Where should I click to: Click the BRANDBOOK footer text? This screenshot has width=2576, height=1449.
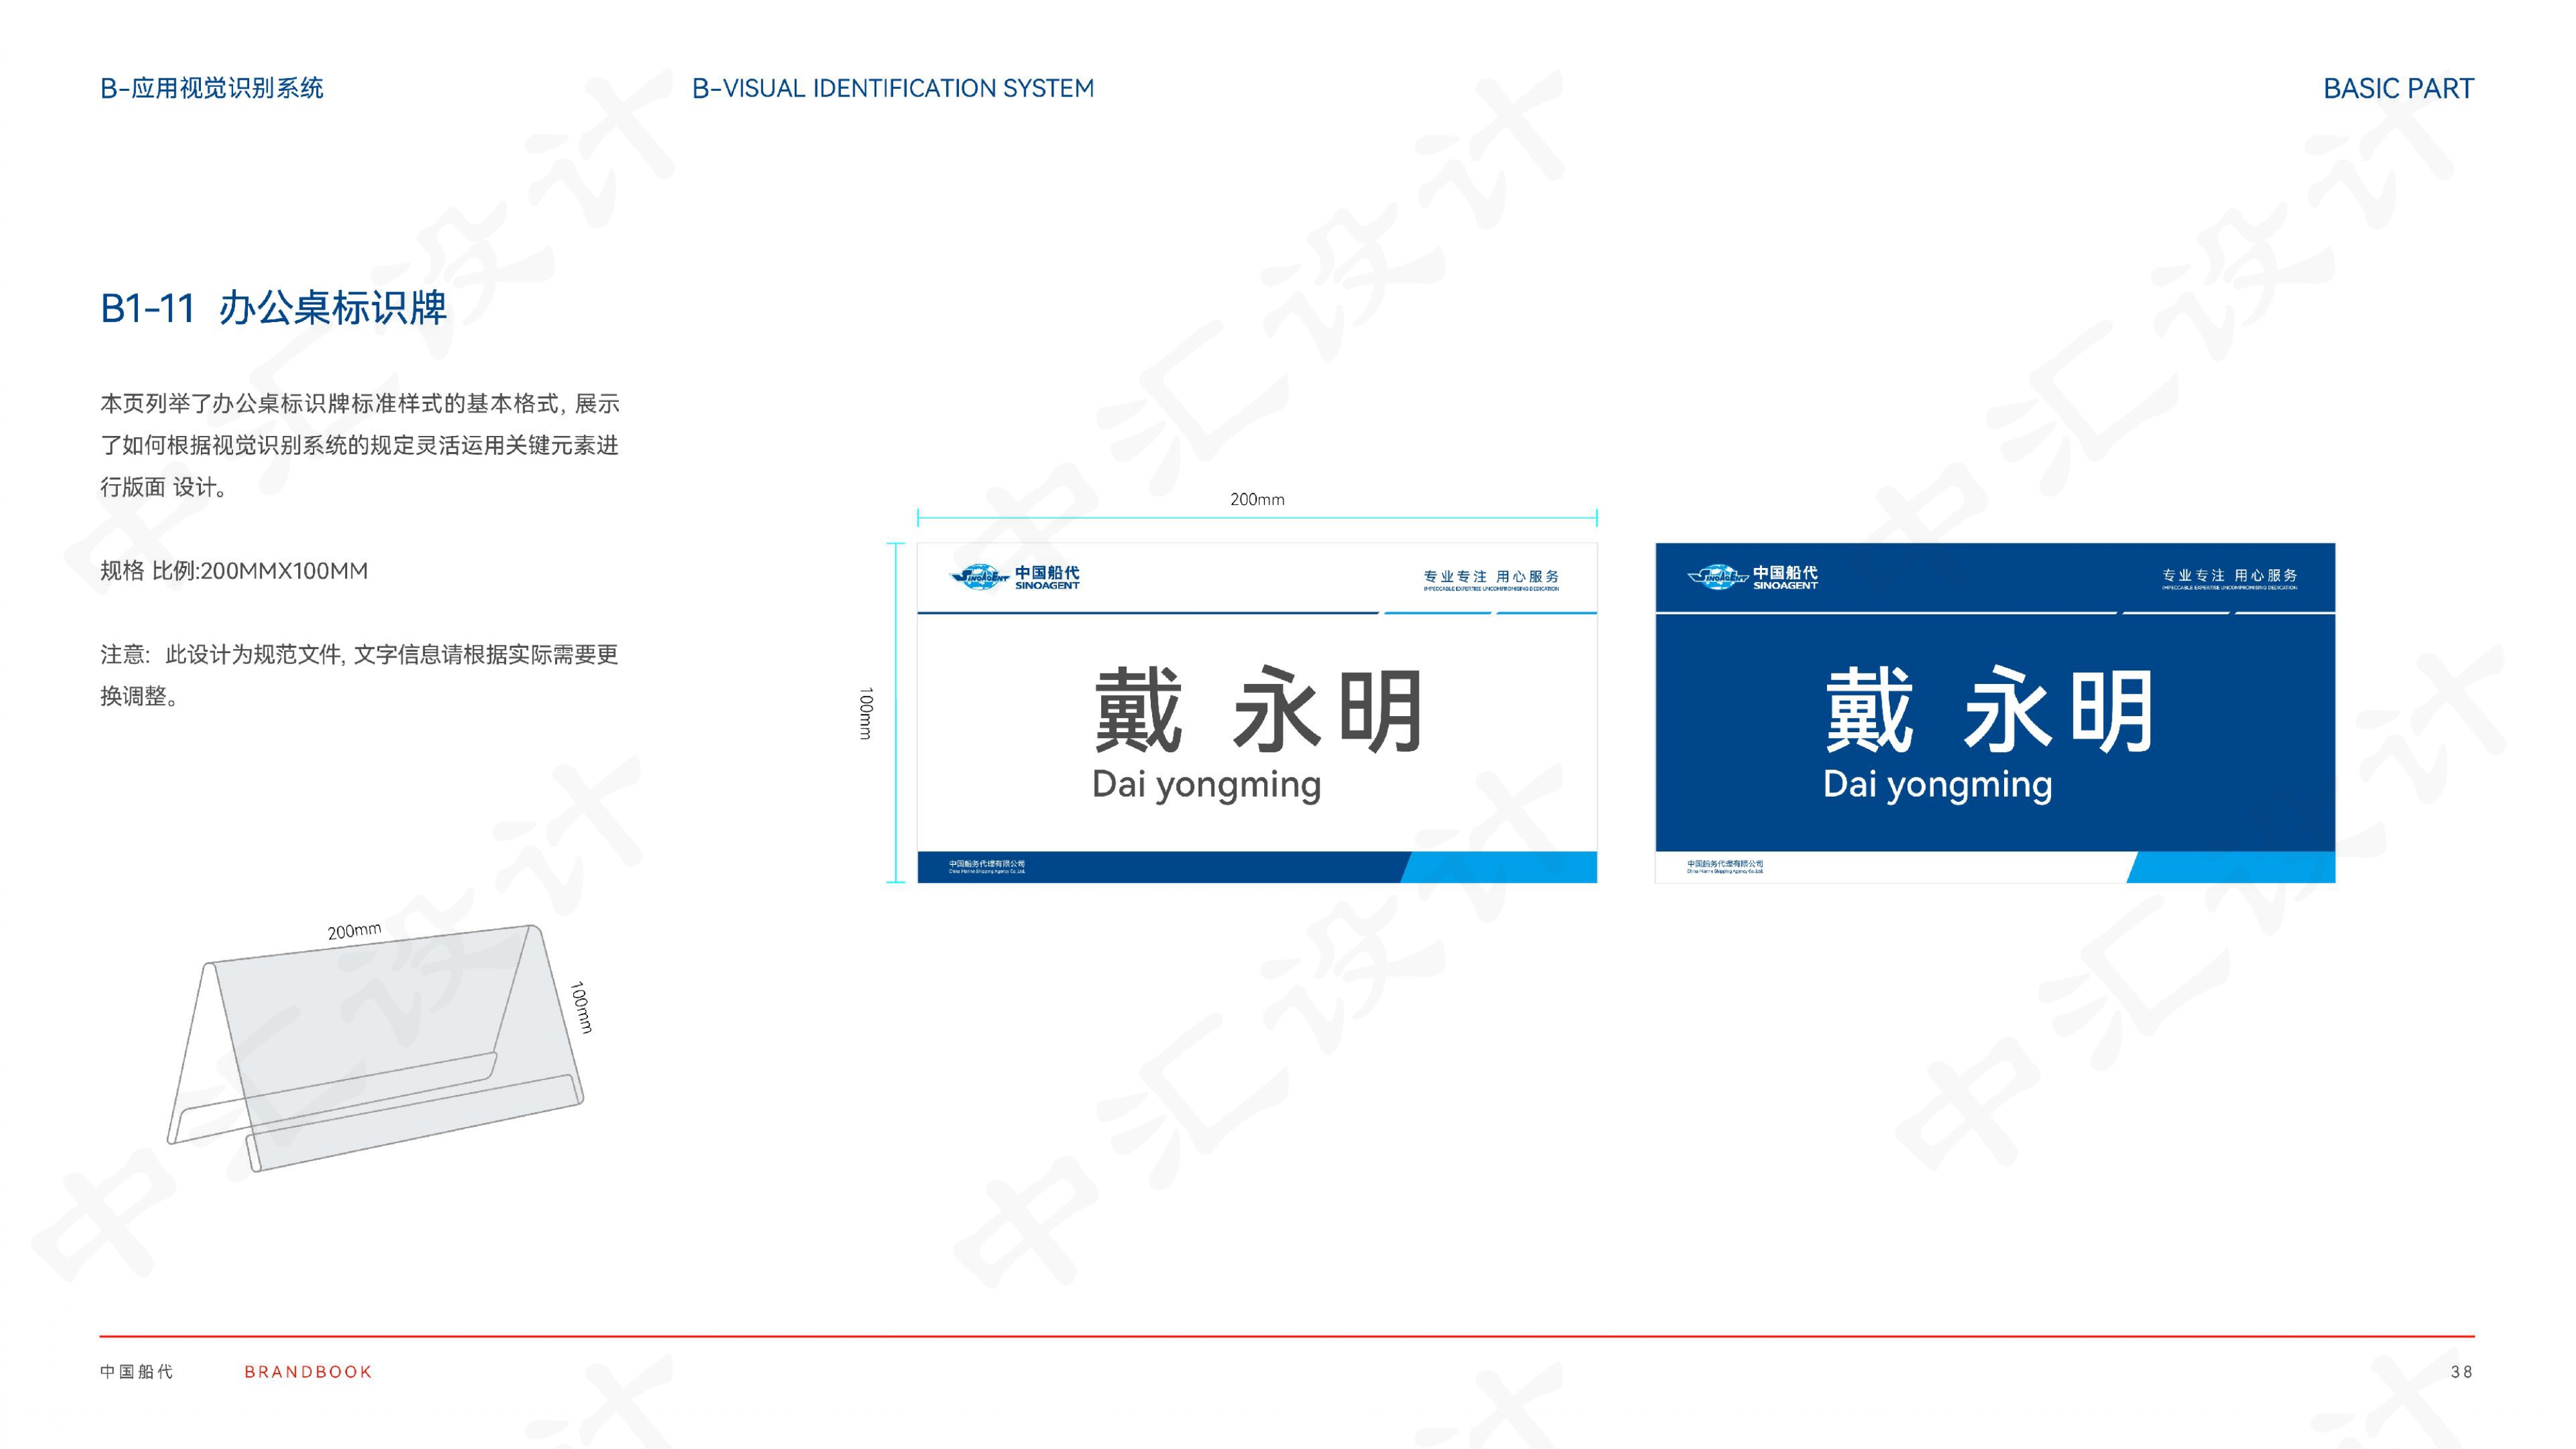click(308, 1372)
